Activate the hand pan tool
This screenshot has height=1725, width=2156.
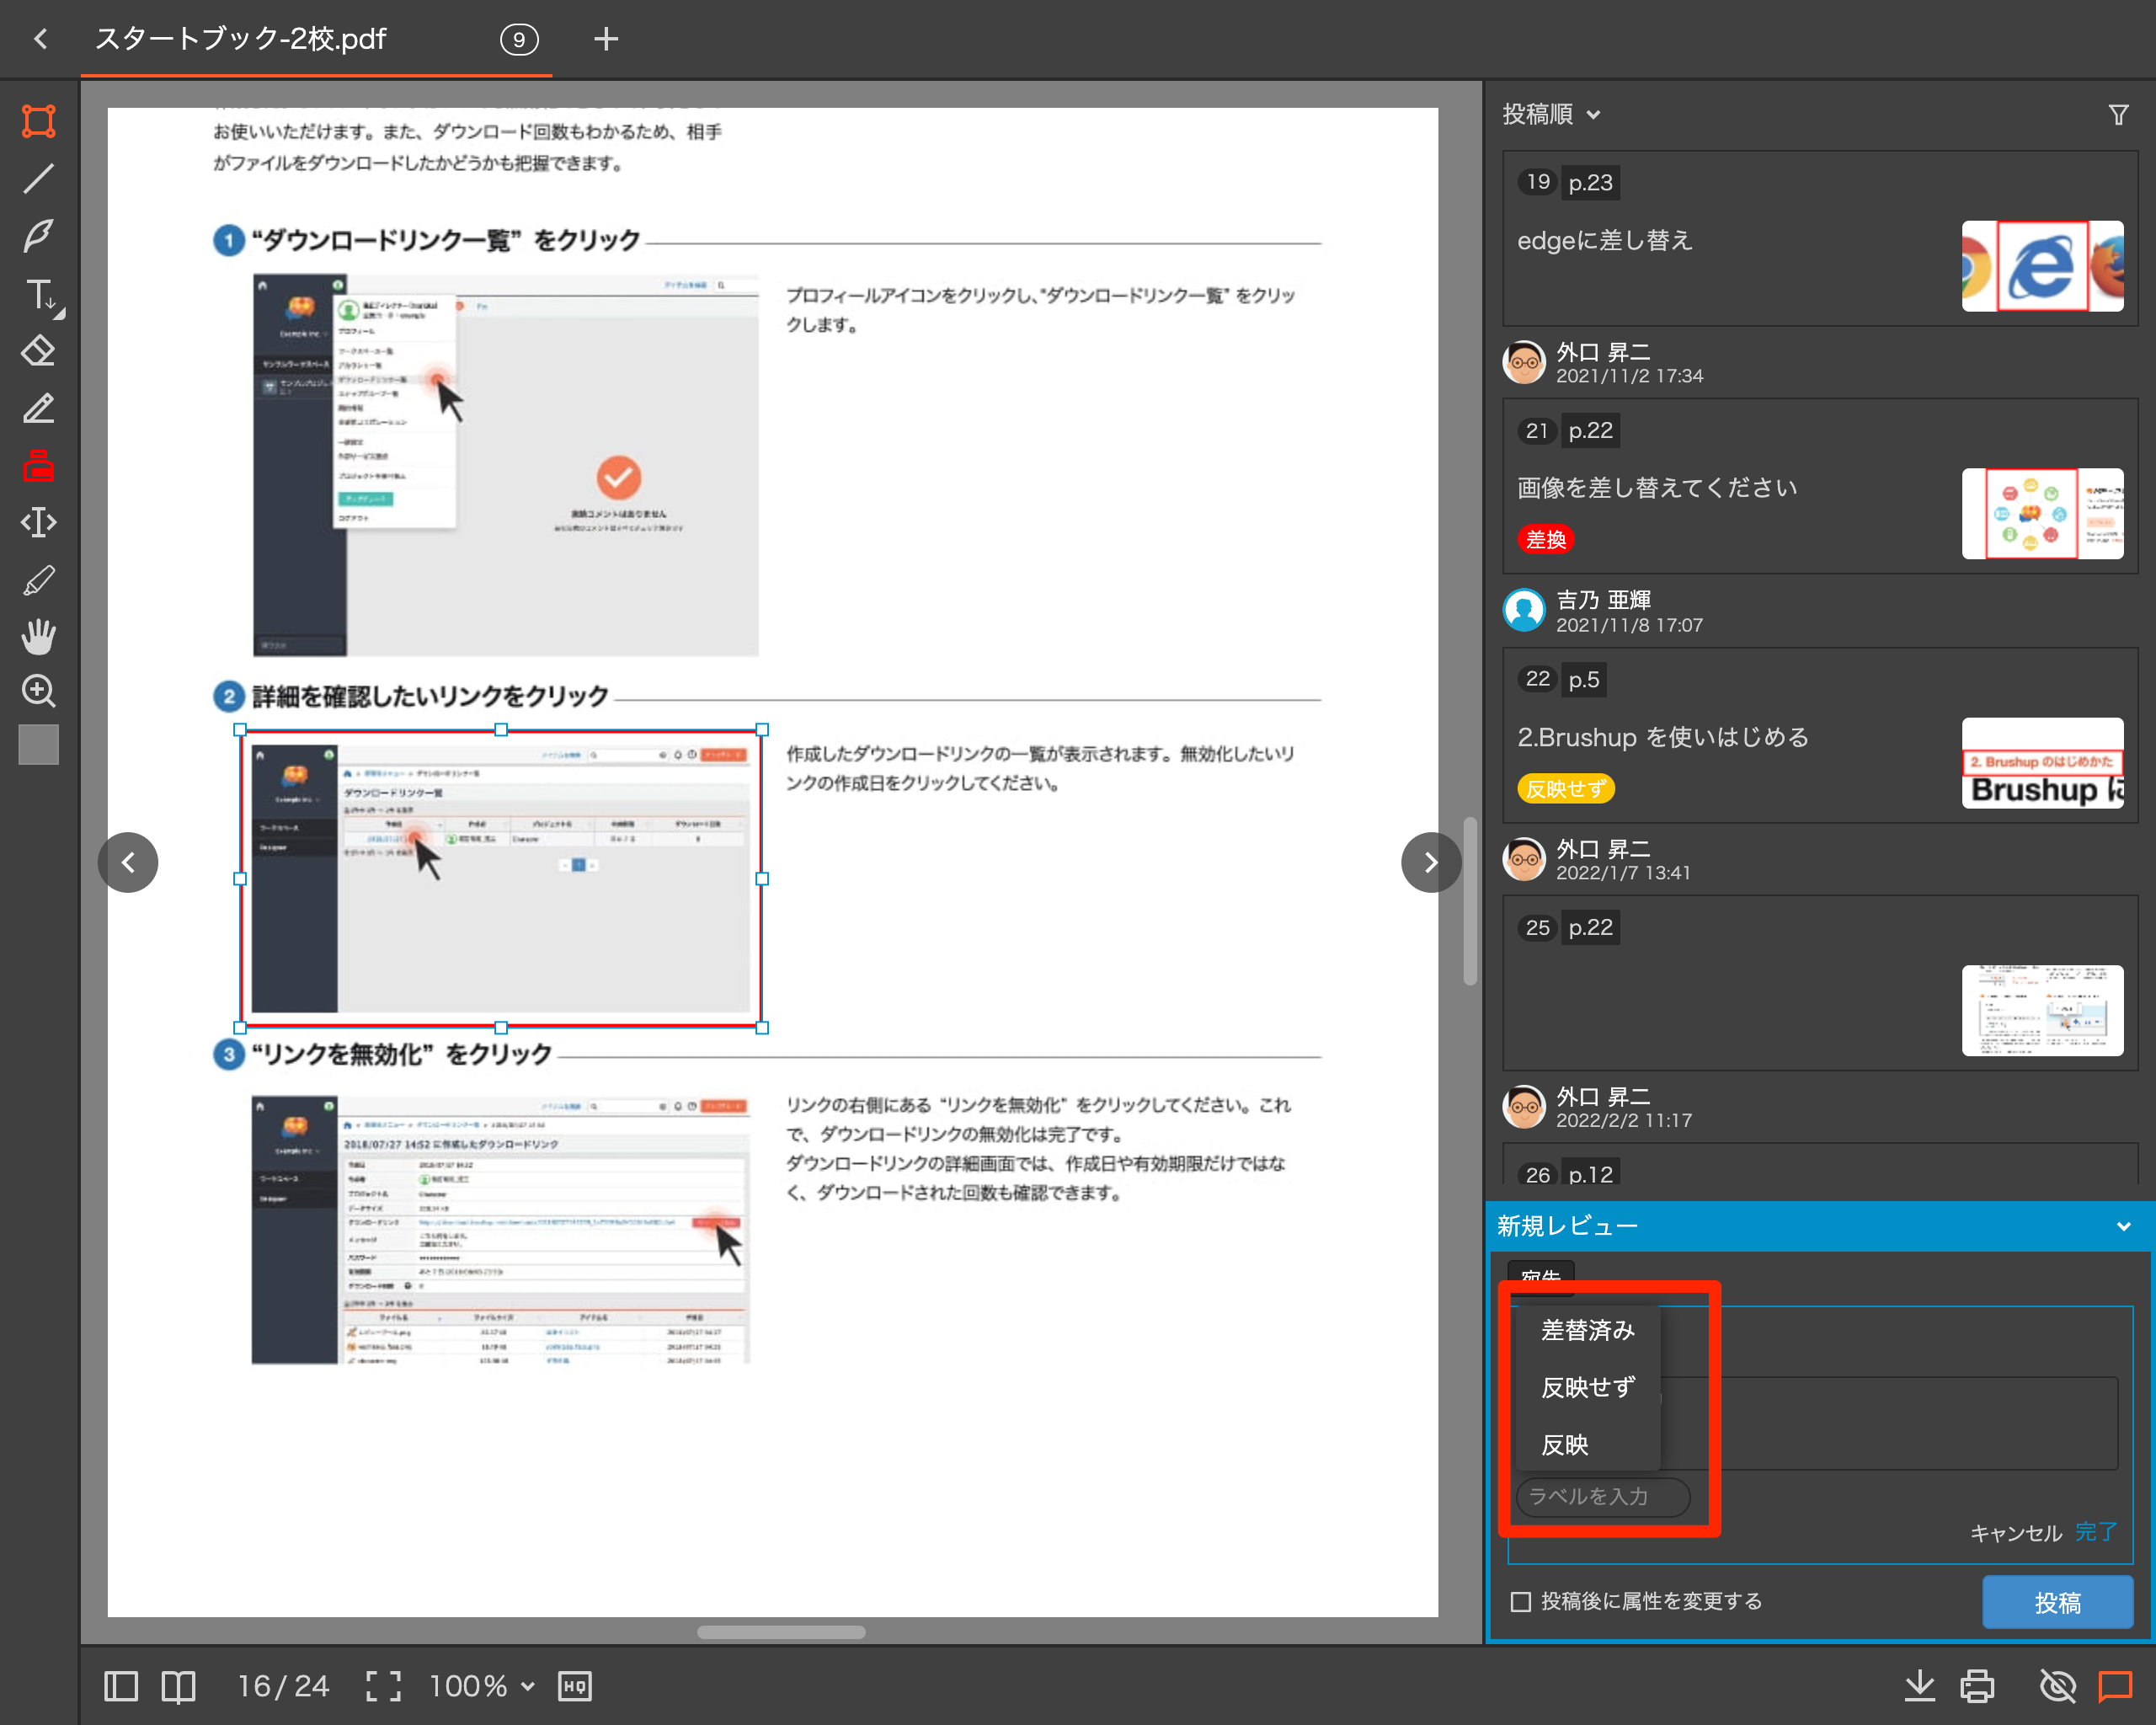pos(38,636)
